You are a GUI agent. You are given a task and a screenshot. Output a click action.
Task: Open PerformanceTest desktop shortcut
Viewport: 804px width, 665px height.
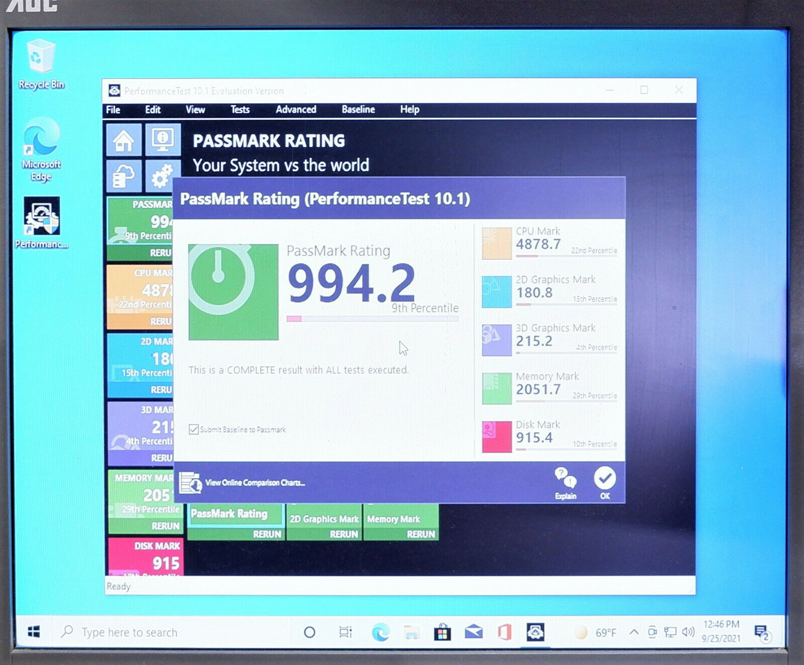pos(41,223)
